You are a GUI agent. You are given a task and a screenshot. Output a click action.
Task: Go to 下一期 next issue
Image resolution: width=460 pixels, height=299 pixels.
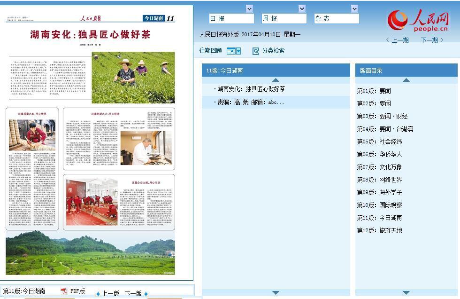[432, 40]
